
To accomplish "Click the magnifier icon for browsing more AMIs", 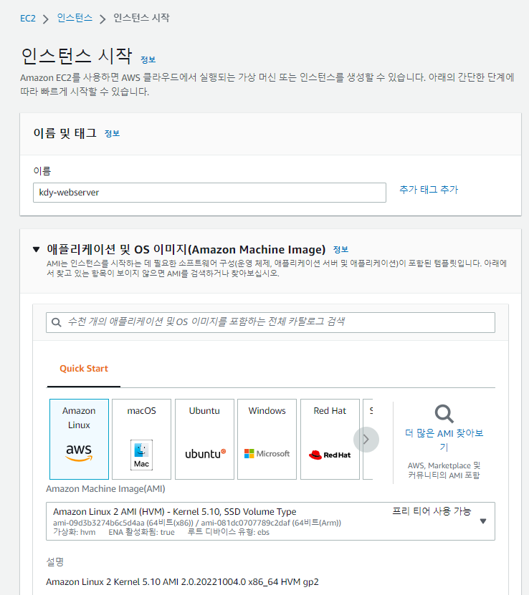I will point(444,414).
